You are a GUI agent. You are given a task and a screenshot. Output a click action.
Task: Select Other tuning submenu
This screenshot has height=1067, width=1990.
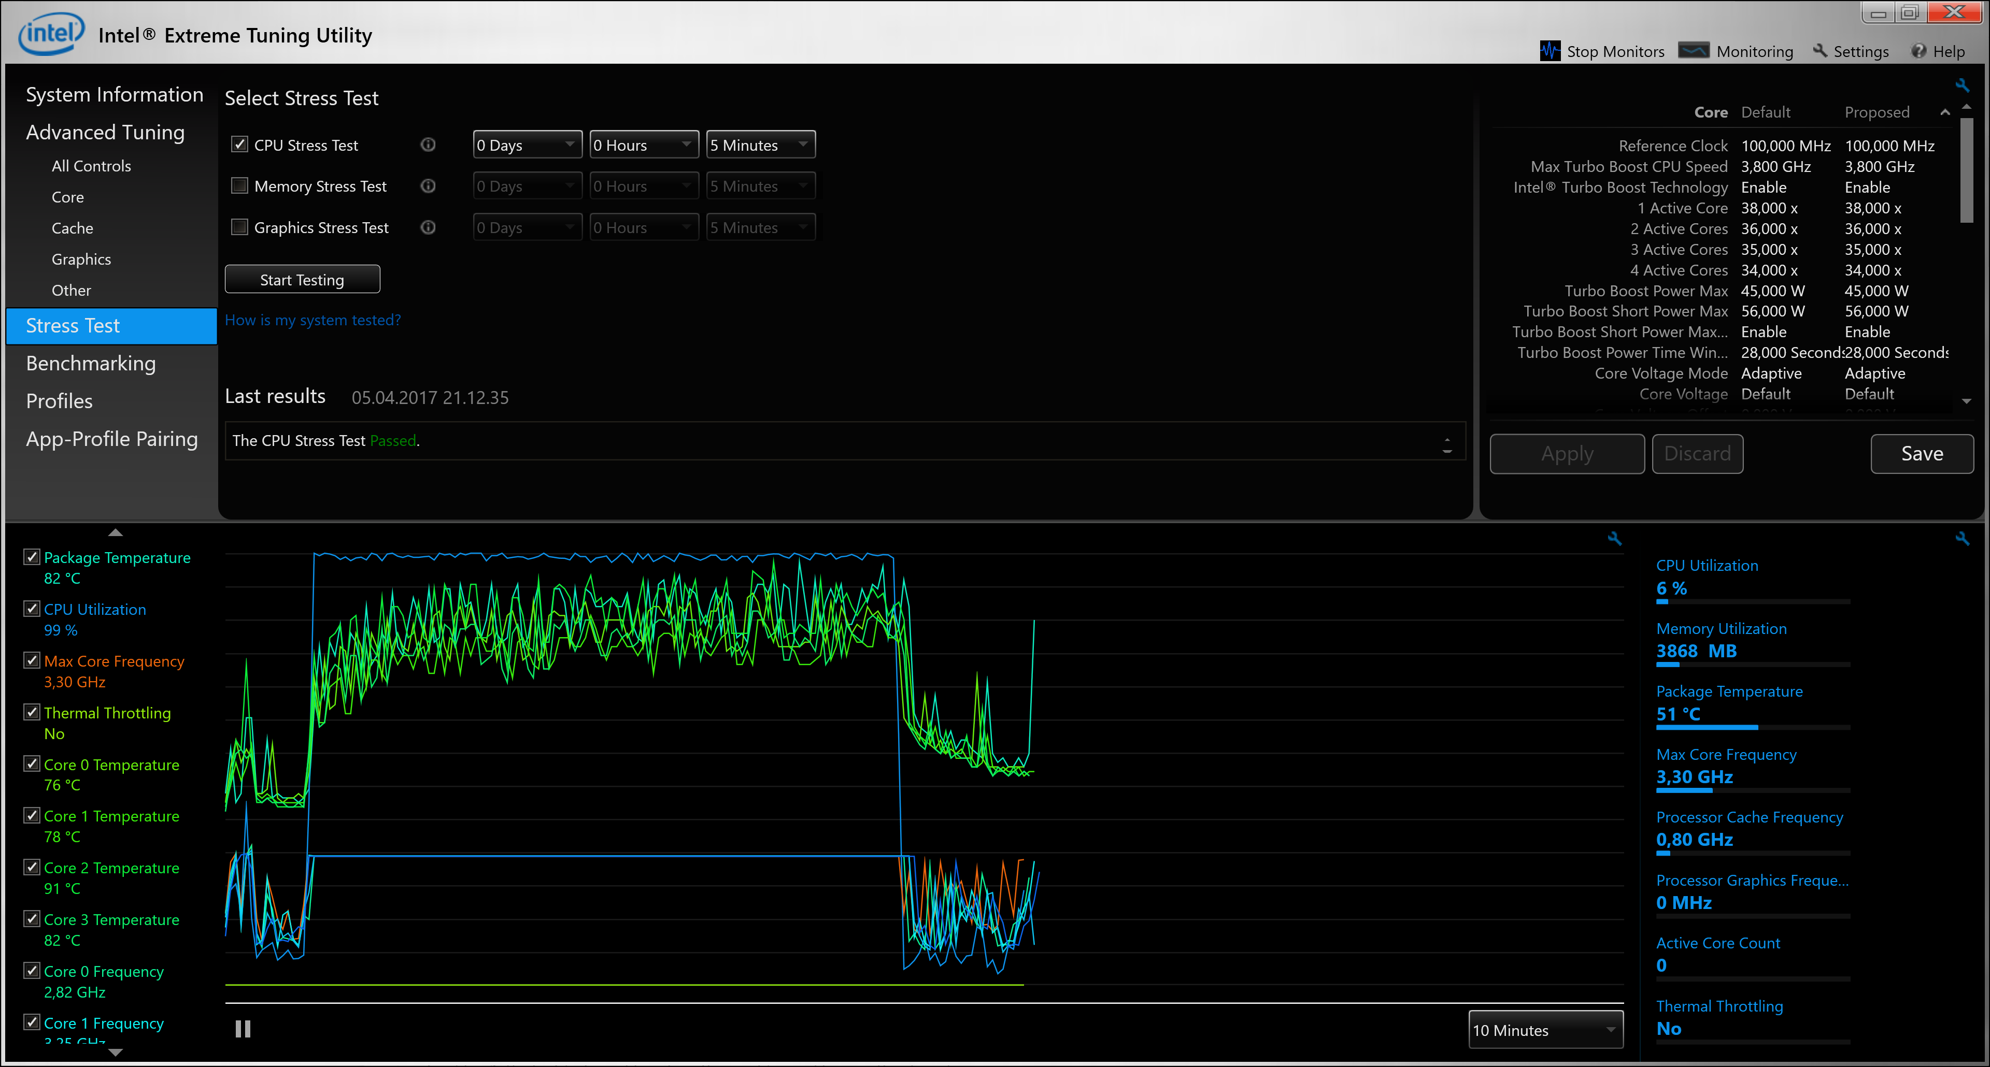[x=71, y=290]
